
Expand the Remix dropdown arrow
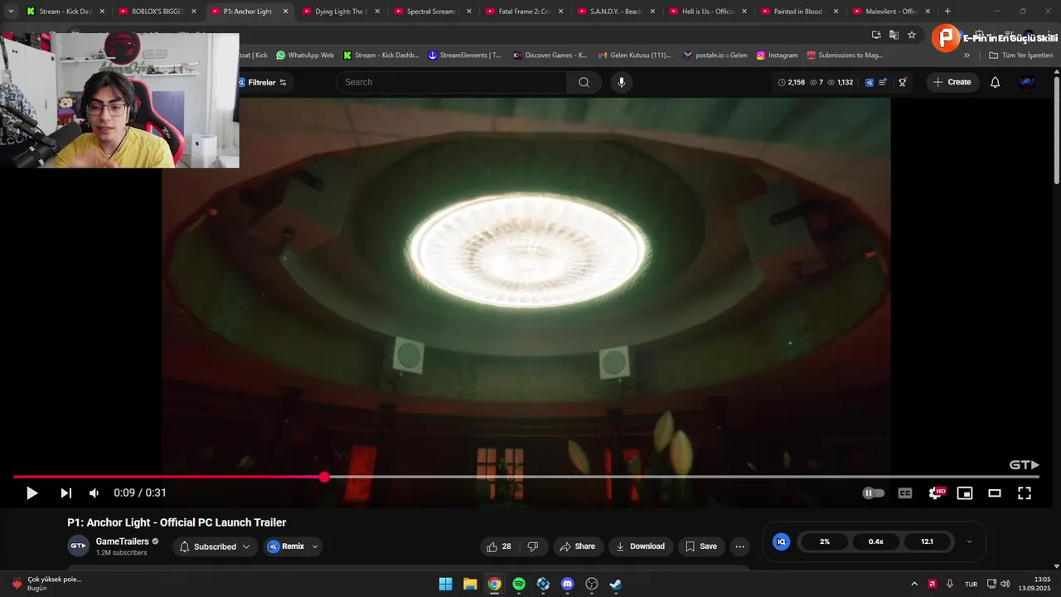tap(315, 546)
